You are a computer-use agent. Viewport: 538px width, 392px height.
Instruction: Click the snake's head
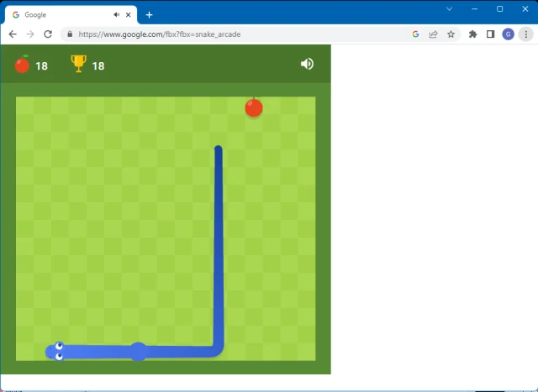(55, 351)
